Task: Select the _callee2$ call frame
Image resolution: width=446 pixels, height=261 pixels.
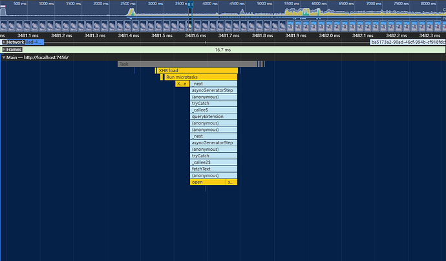Action: pyautogui.click(x=213, y=162)
